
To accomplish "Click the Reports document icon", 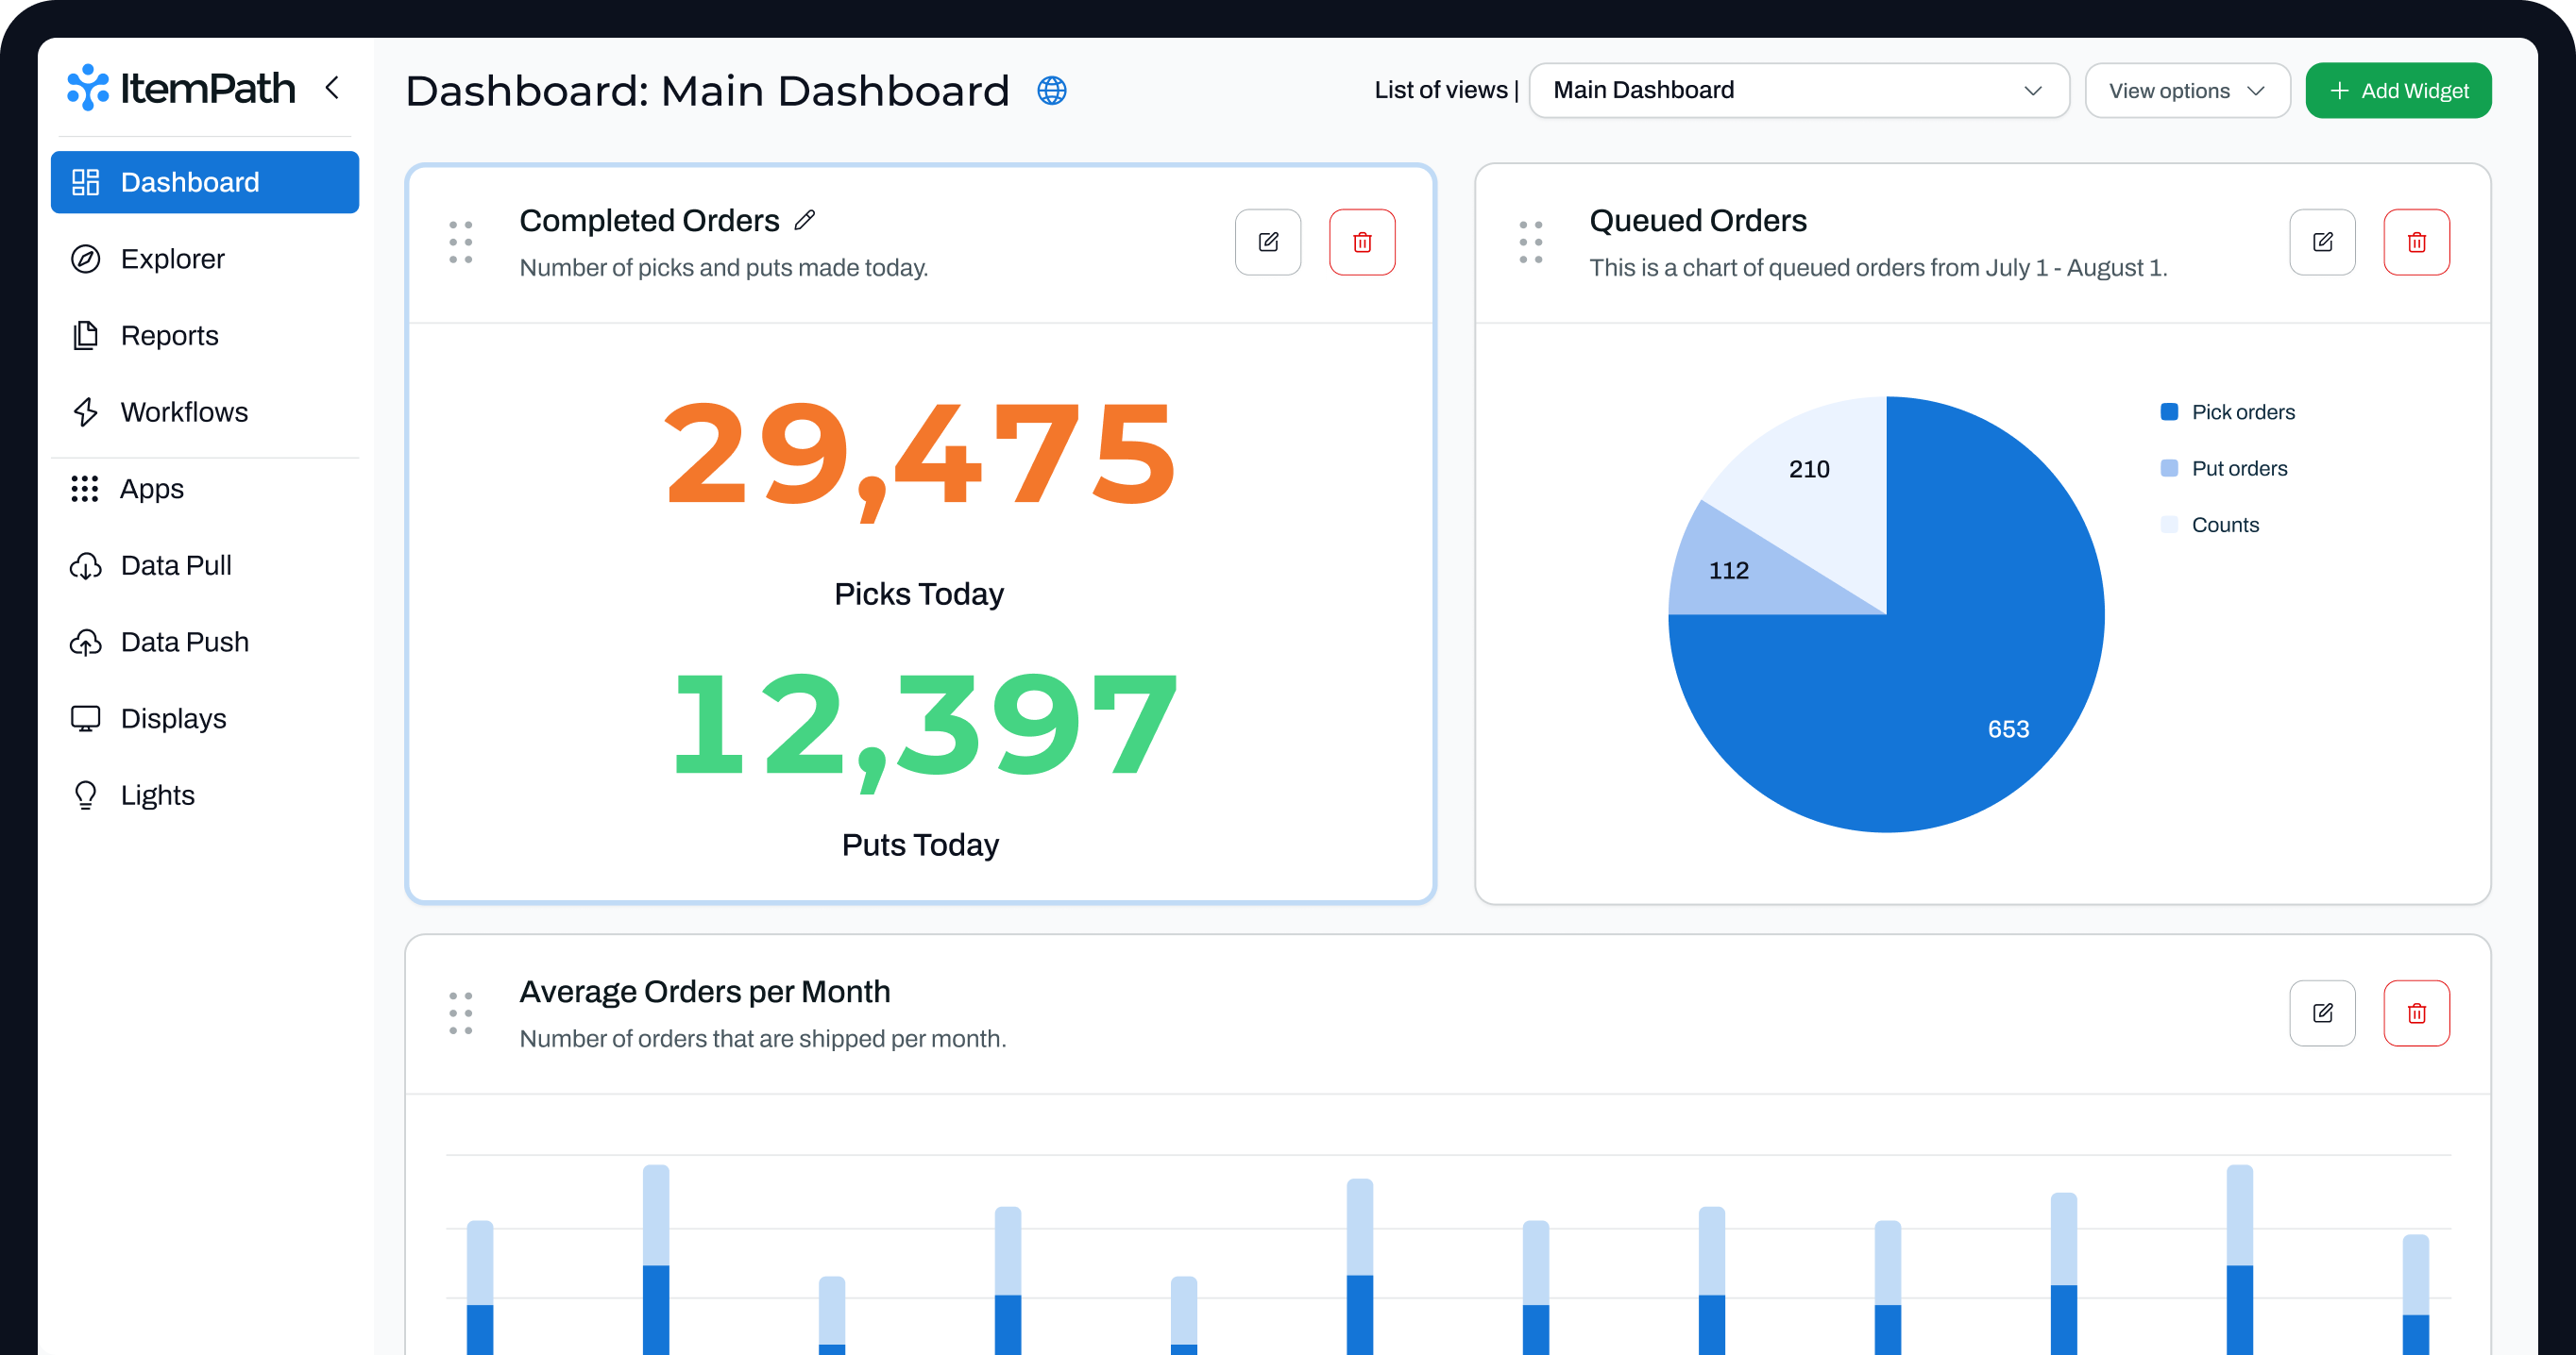I will [x=86, y=336].
